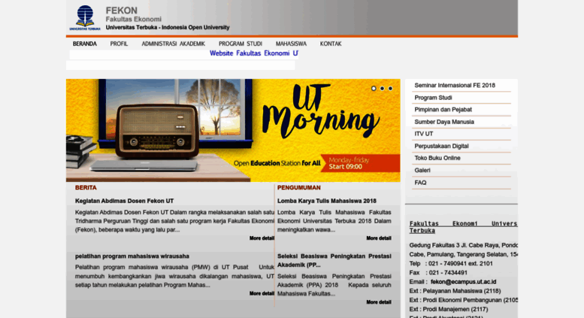Click Ext Prodi Ekonomi Pembangunan line
Image resolution: width=584 pixels, height=318 pixels.
(x=463, y=300)
